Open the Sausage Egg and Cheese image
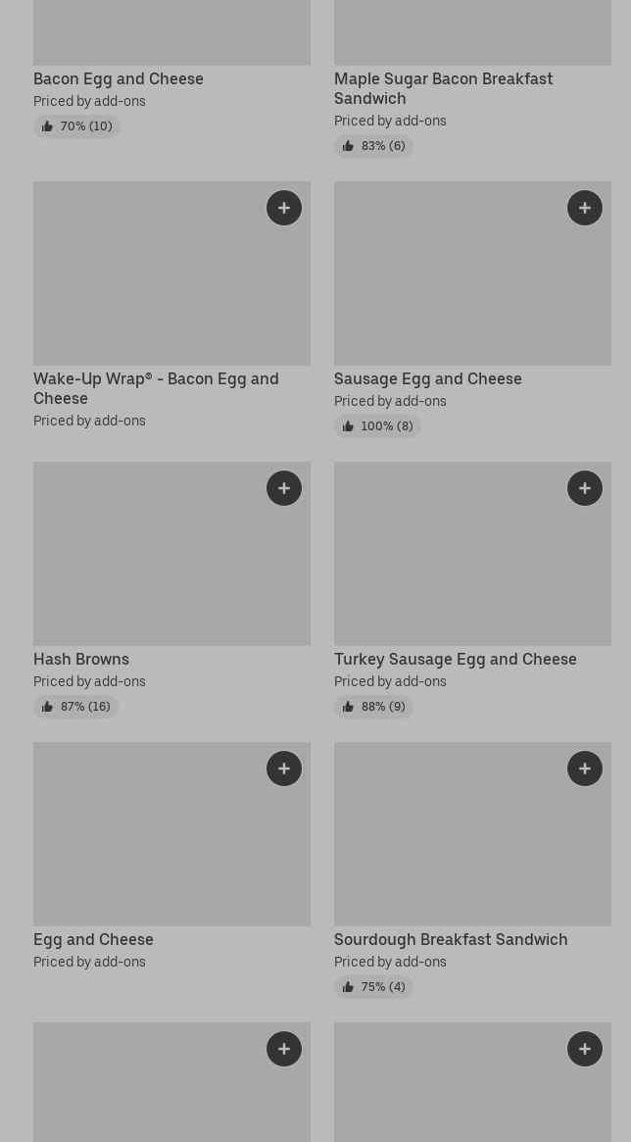 point(472,273)
